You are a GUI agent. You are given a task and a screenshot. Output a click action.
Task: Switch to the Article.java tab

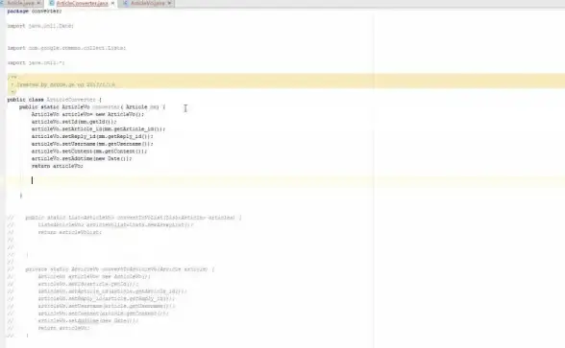pyautogui.click(x=20, y=3)
